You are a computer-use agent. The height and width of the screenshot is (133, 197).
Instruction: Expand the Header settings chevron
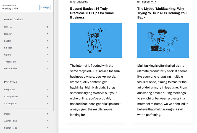pos(48,34)
